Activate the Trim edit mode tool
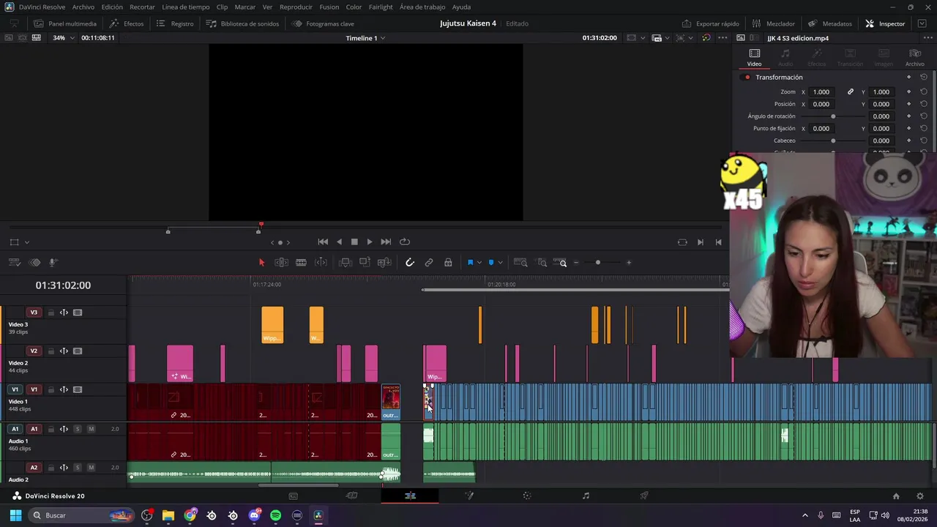 [281, 263]
